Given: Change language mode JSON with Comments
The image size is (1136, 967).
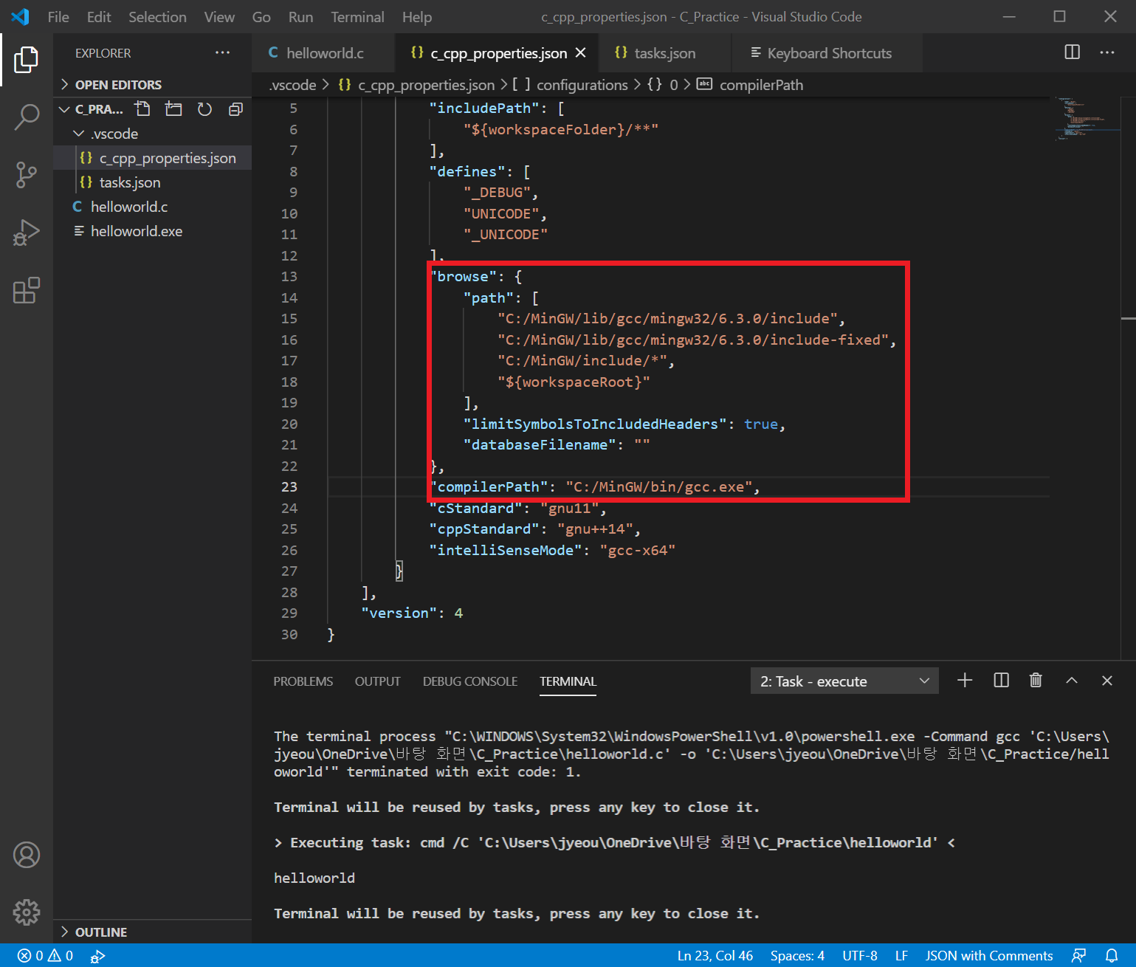Looking at the screenshot, I should tap(989, 956).
